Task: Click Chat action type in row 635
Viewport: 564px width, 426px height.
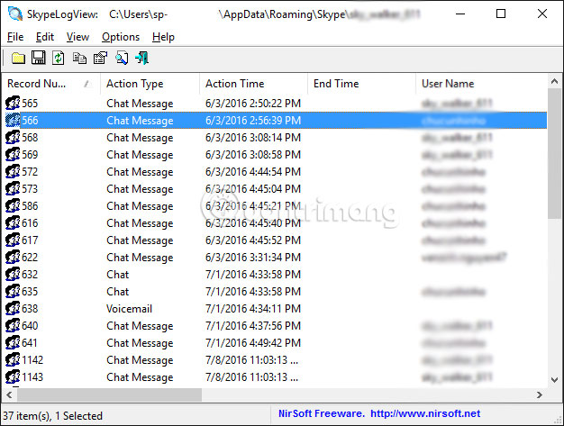Action: [x=118, y=292]
